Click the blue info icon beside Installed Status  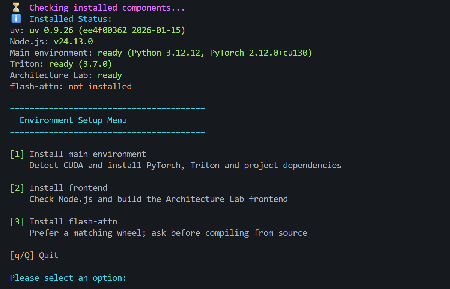point(16,19)
